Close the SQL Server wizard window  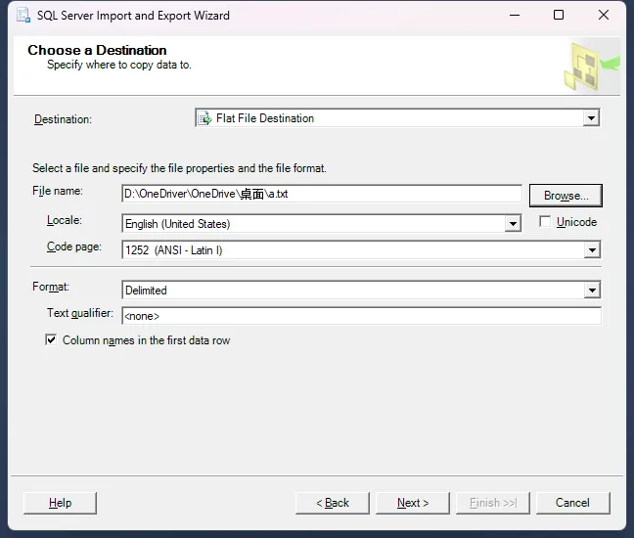[603, 16]
